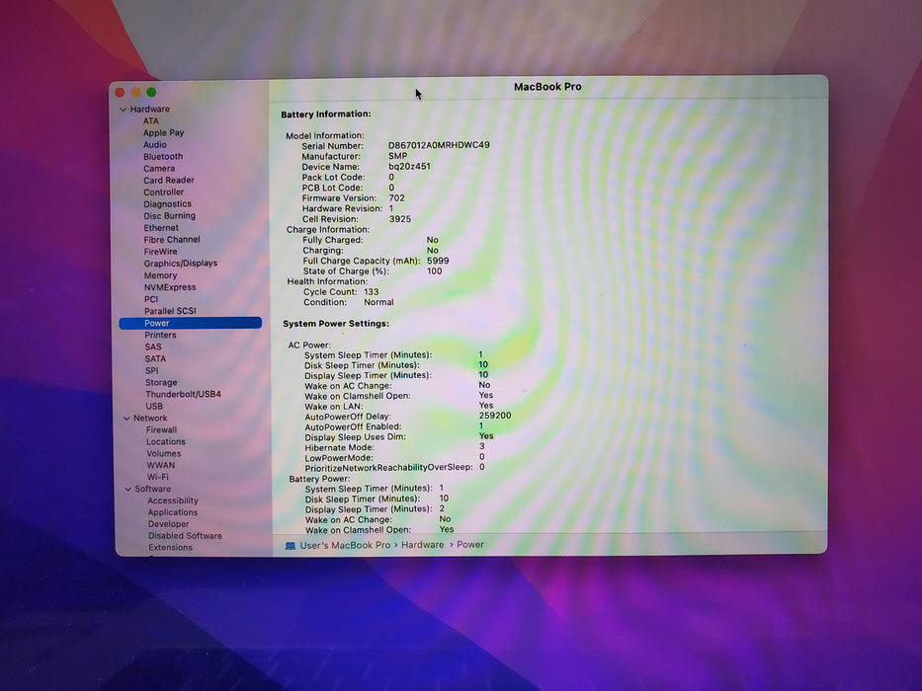
Task: Select Ethernet in the sidebar
Action: coord(161,228)
